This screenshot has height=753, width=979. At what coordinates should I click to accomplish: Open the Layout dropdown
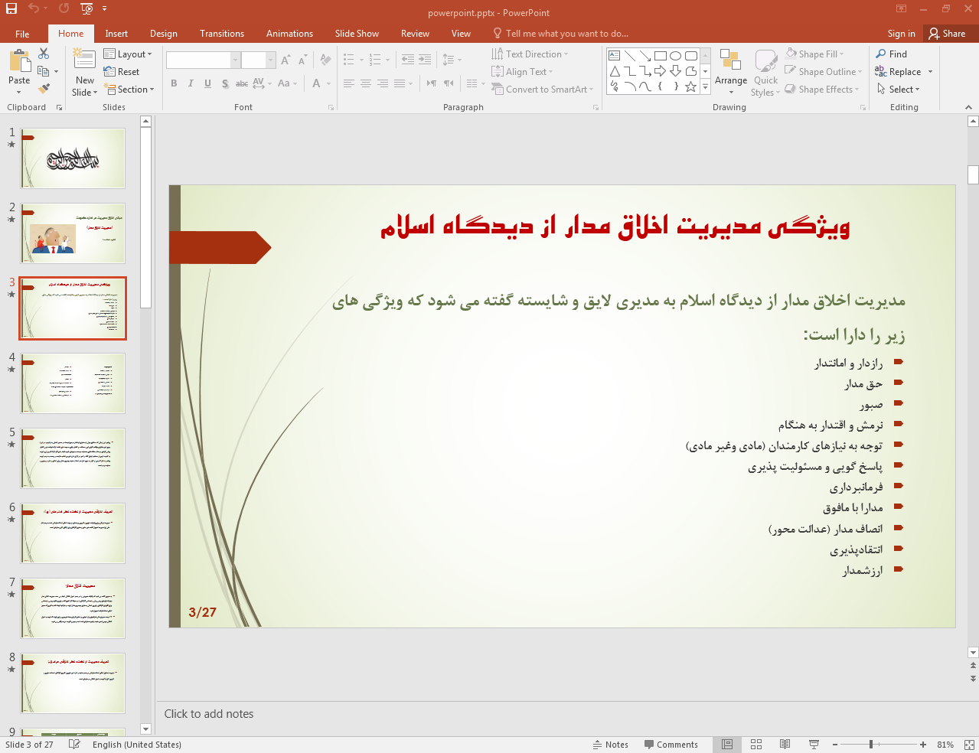tap(128, 54)
